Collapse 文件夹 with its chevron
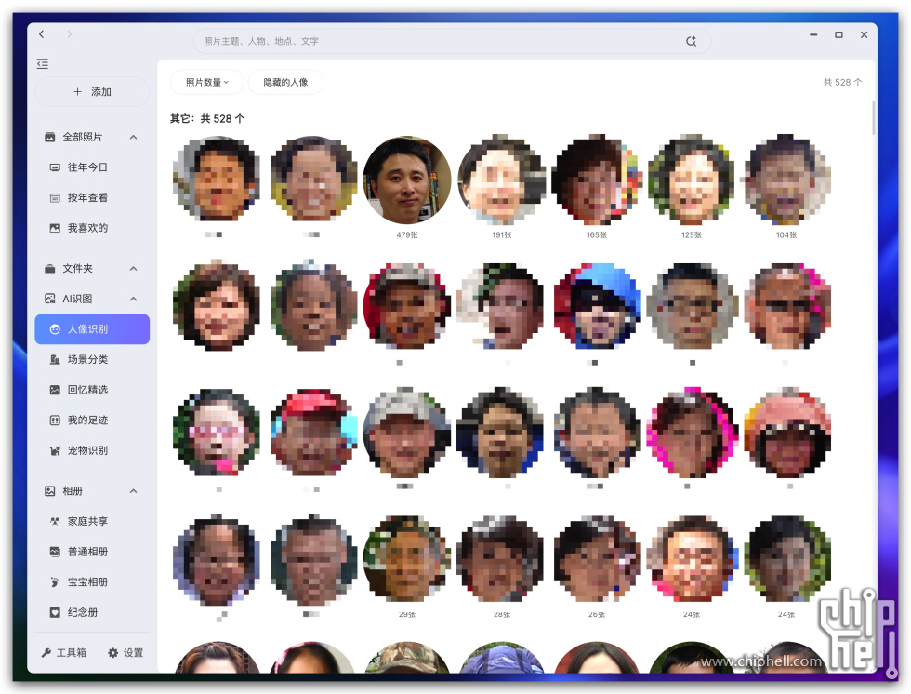The height and width of the screenshot is (694, 911). pos(133,269)
